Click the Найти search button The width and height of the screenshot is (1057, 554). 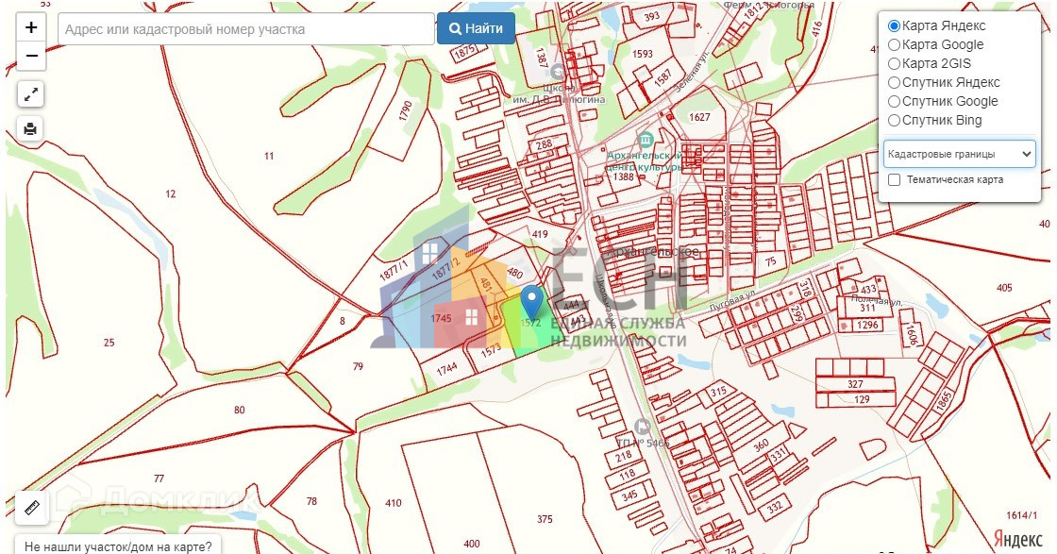(476, 28)
